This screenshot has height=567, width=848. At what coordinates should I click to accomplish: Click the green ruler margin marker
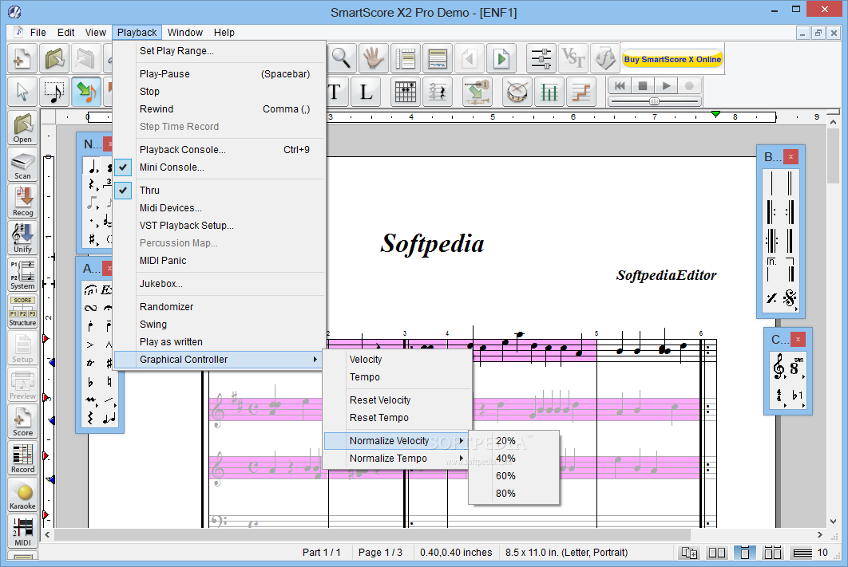(x=716, y=114)
